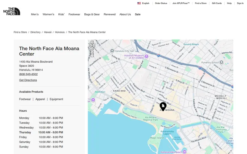The width and height of the screenshot is (247, 154).
Task: Click The North Face logo
Action: click(12, 11)
